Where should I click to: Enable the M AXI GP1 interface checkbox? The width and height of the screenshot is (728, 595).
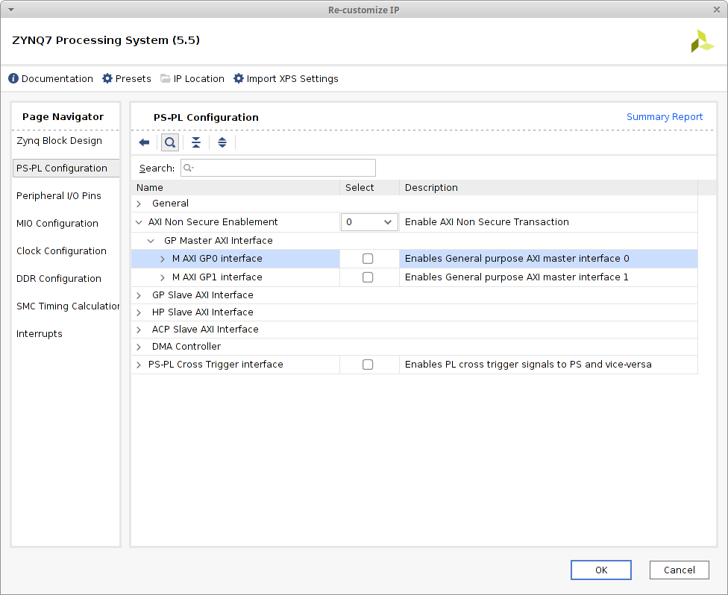368,277
